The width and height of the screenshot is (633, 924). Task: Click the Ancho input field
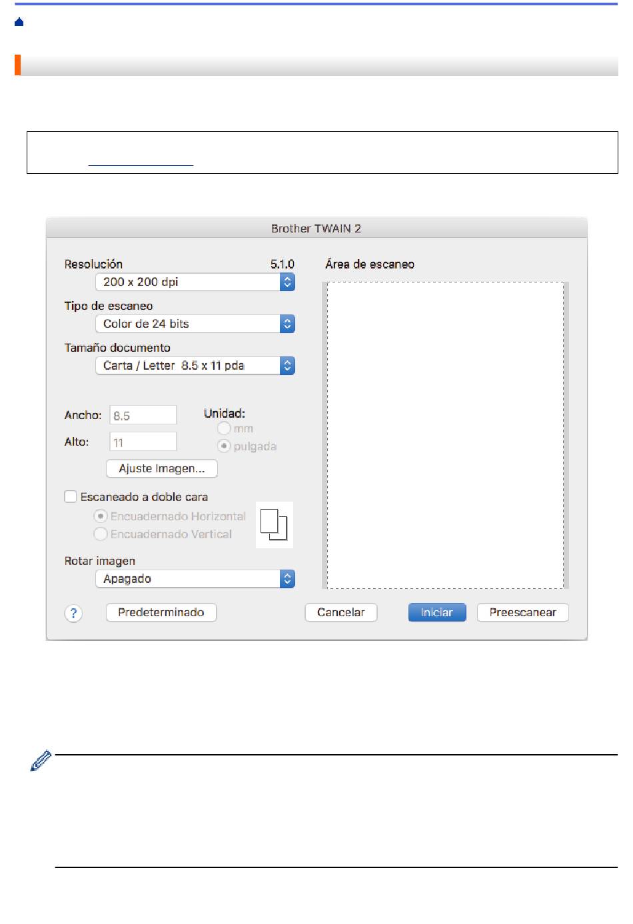click(143, 415)
